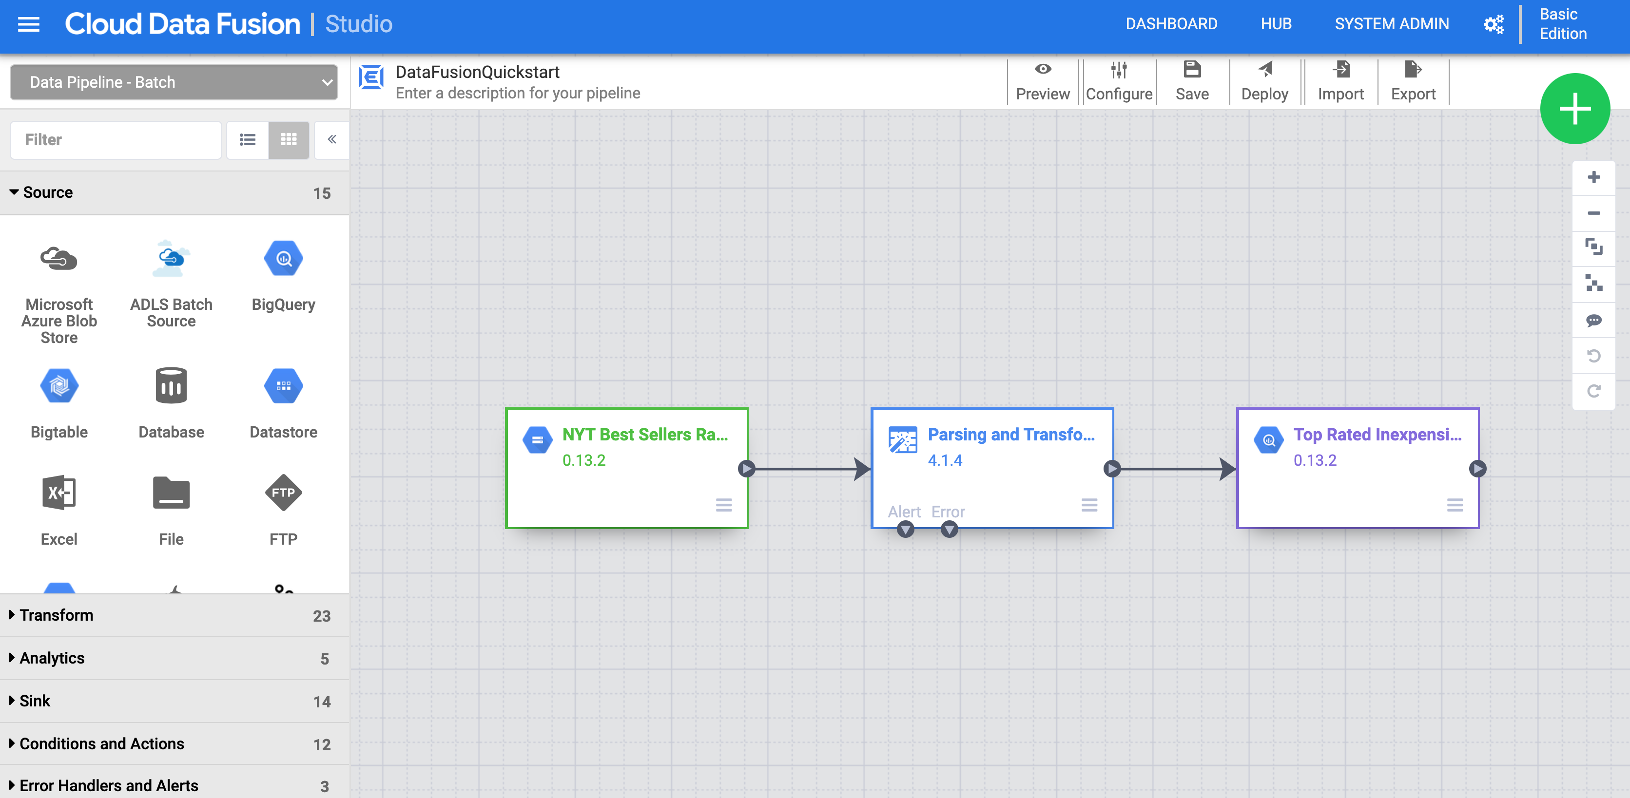Screen dimensions: 1630x798
Task: Toggle grid view in plugin panel
Action: point(289,139)
